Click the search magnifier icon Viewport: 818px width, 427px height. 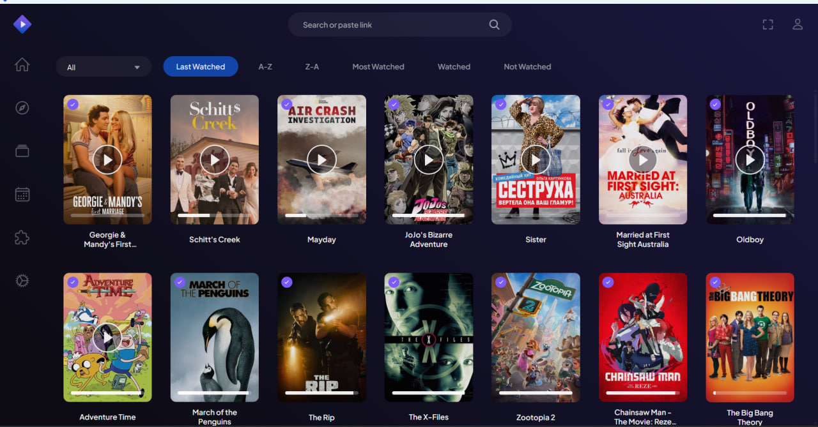494,25
